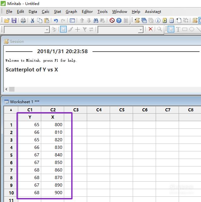Expand the left toolbar combo box dropdown
The image size is (201, 202).
tap(47, 30)
